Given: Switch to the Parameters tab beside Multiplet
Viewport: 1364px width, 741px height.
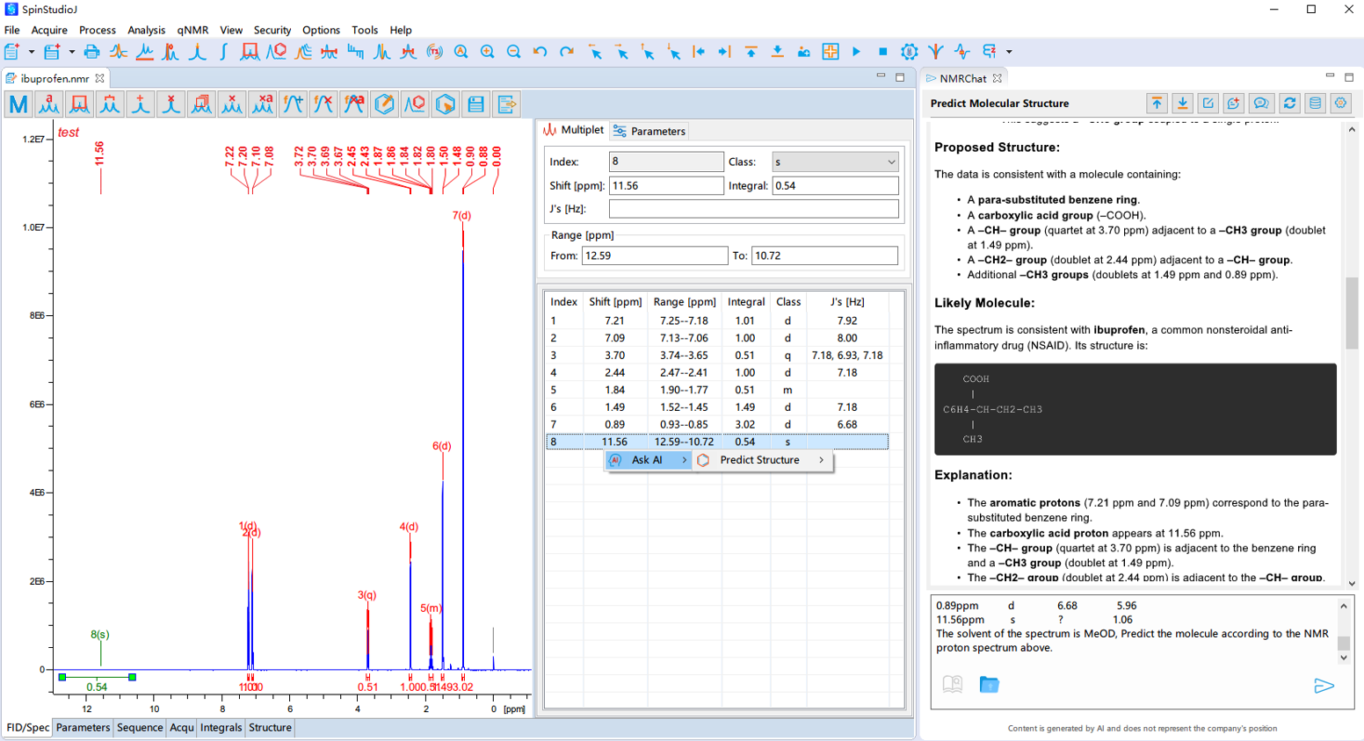Looking at the screenshot, I should click(x=649, y=131).
